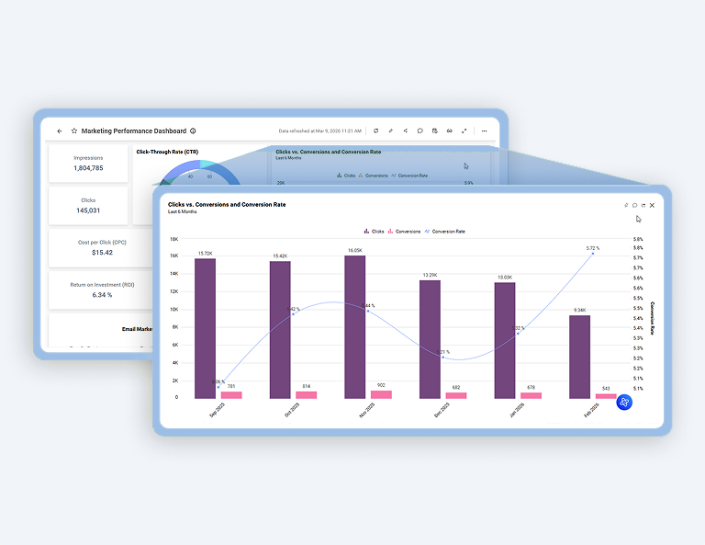Click the CTR gauge arc in dashboard
Screen dimensions: 705x545
pos(200,172)
